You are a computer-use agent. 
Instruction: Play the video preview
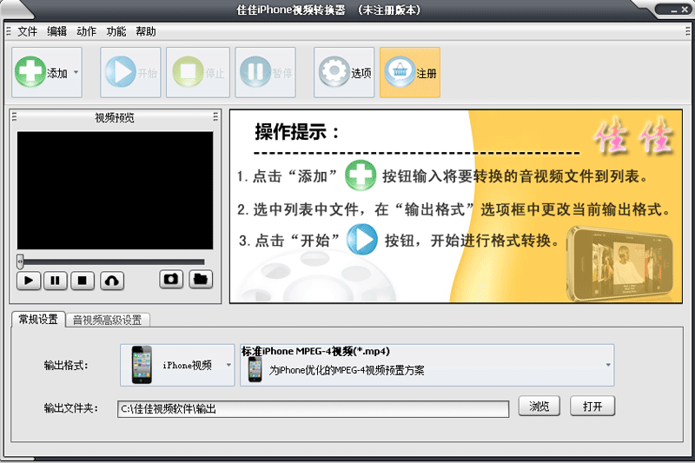[29, 281]
